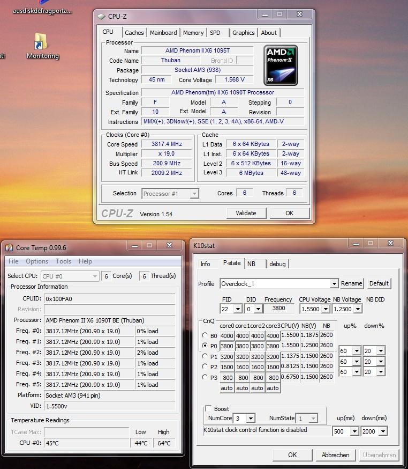
Task: Click the HT Link 2009.2 MHz value
Action: pyautogui.click(x=167, y=173)
